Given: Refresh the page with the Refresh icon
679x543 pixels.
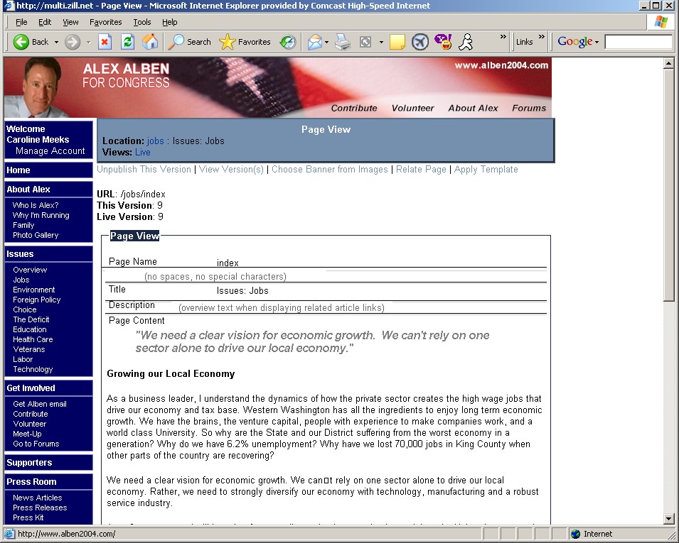Looking at the screenshot, I should 127,42.
